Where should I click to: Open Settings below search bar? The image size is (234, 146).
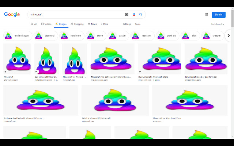pyautogui.click(x=127, y=24)
